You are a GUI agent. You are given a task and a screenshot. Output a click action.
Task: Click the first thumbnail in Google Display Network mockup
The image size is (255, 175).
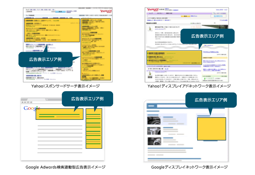point(154,120)
